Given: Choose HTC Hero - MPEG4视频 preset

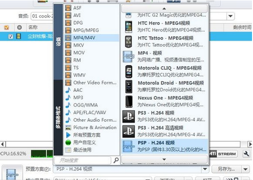Looking at the screenshot, I should [x=164, y=27].
